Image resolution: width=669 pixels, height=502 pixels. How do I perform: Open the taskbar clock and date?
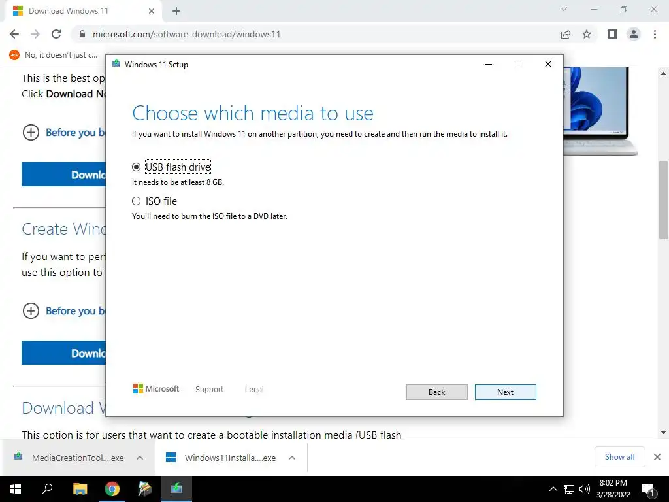coord(613,489)
